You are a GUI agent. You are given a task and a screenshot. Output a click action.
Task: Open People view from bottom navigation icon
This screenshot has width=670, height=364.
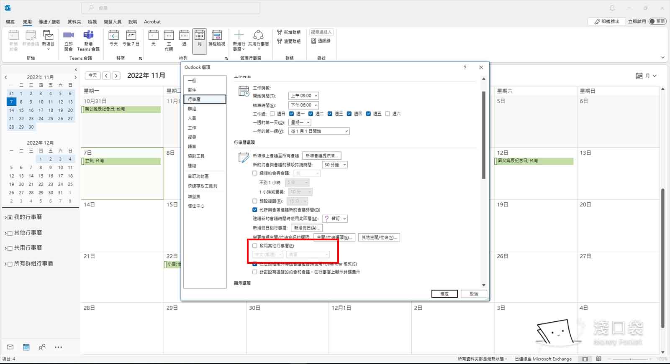42,347
